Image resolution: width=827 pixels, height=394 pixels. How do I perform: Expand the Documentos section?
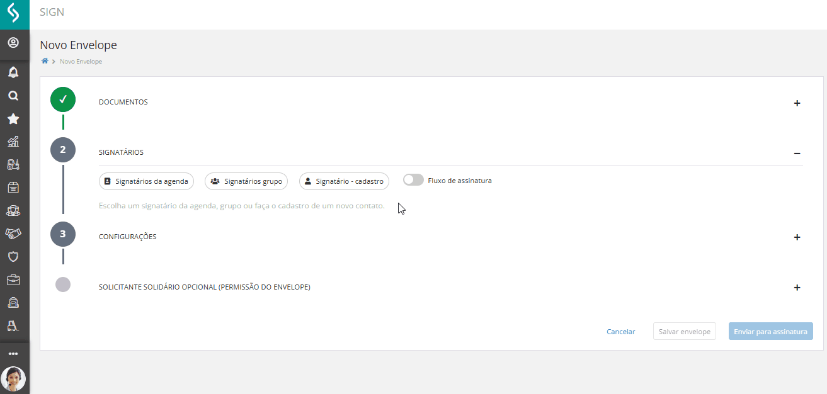pyautogui.click(x=797, y=103)
